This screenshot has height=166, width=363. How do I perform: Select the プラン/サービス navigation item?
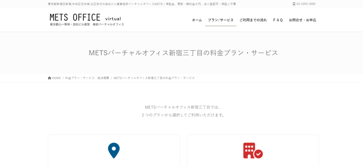(x=220, y=20)
